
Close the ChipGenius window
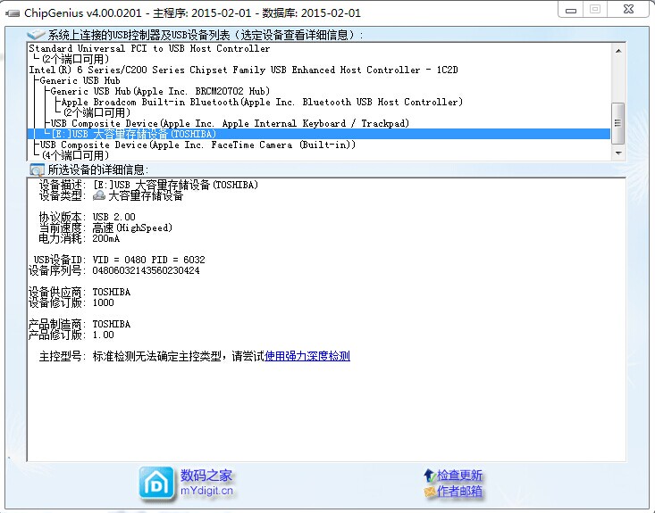629,9
